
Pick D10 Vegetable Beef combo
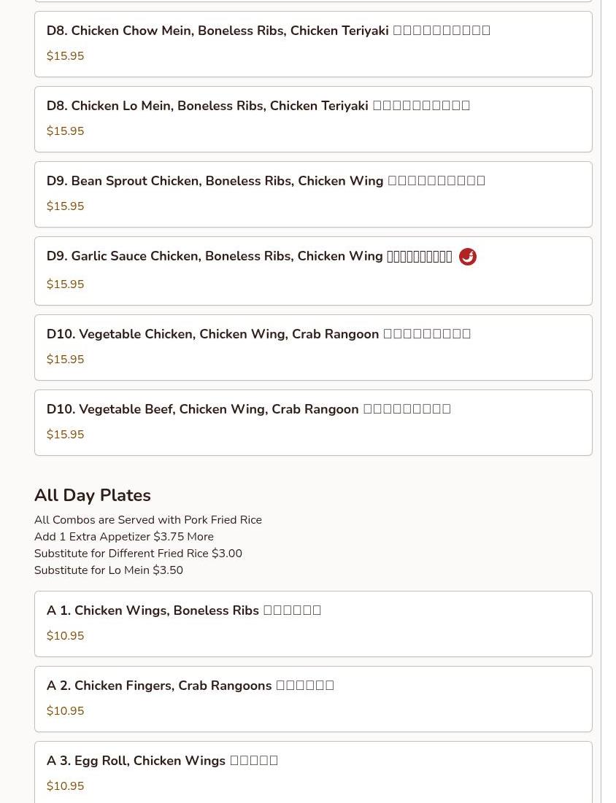[x=313, y=423]
